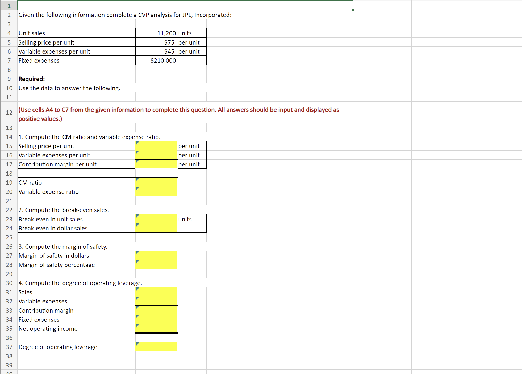Select row header 12 containing the red instructions
Image resolution: width=522 pixels, height=374 pixels.
coord(9,113)
